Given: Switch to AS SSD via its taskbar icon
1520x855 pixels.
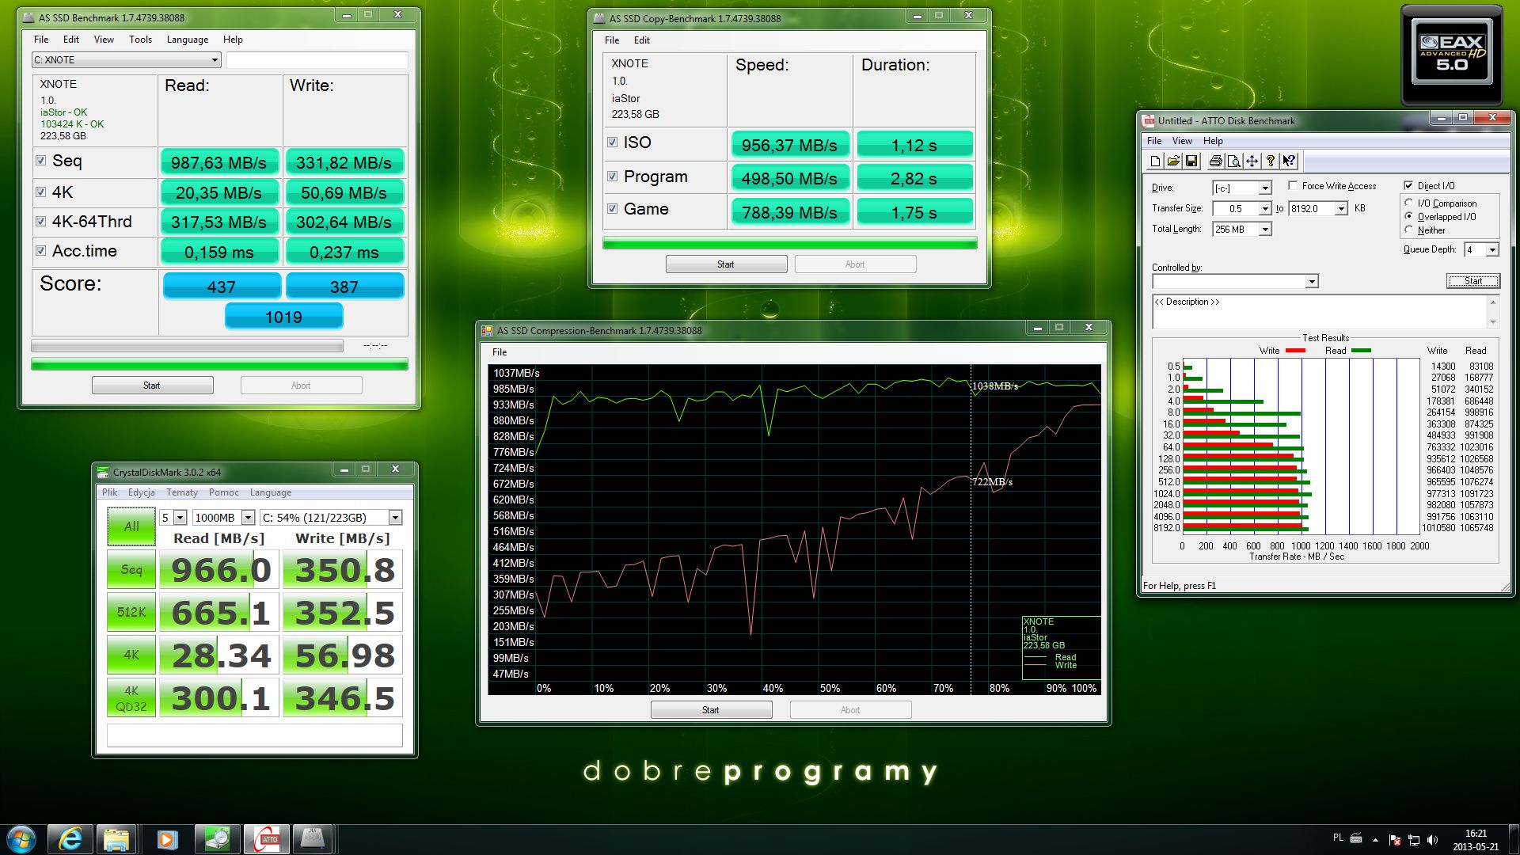Looking at the screenshot, I should pyautogui.click(x=313, y=839).
